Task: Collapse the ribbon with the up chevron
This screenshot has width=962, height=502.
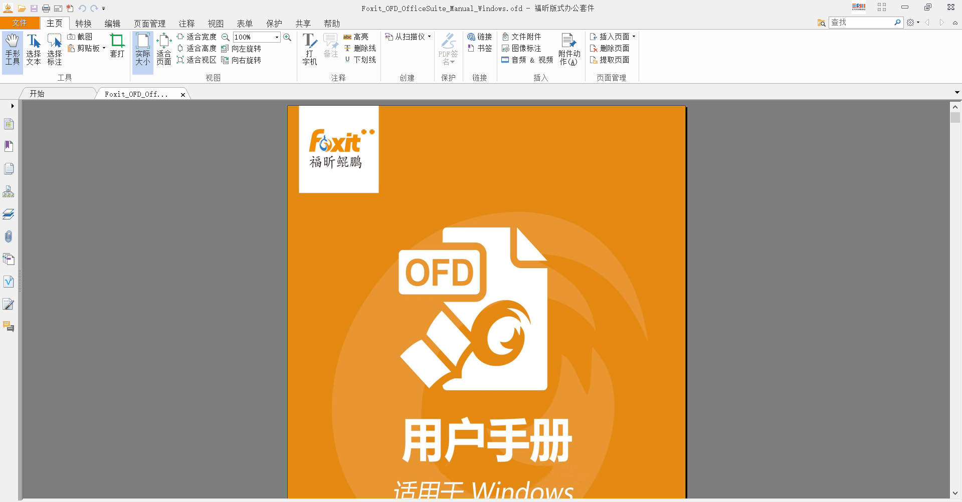Action: pyautogui.click(x=955, y=23)
